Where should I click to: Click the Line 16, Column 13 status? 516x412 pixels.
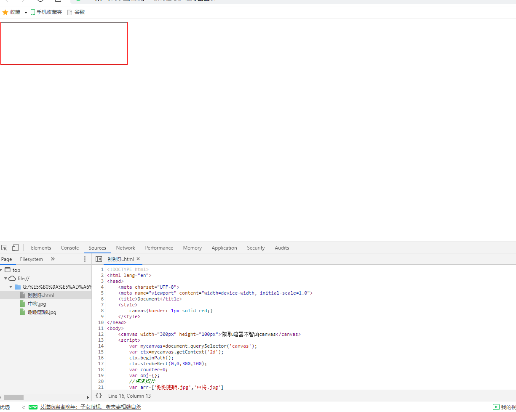[129, 396]
